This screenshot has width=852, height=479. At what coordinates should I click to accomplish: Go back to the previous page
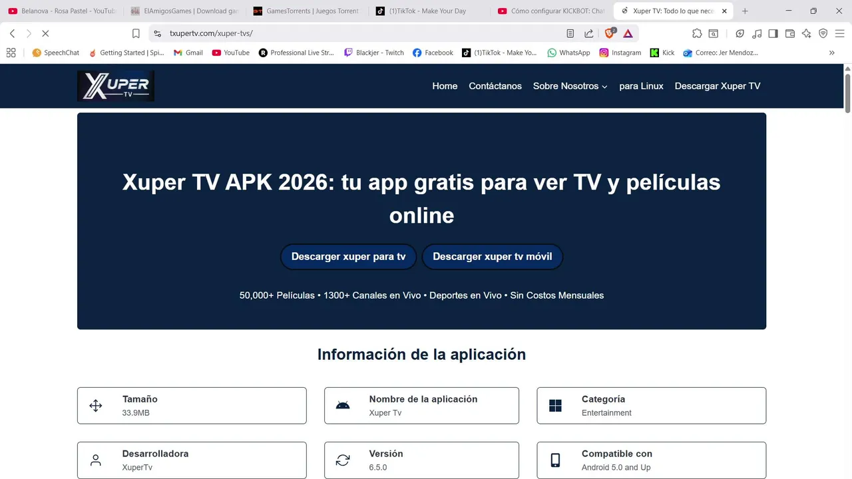(x=12, y=33)
